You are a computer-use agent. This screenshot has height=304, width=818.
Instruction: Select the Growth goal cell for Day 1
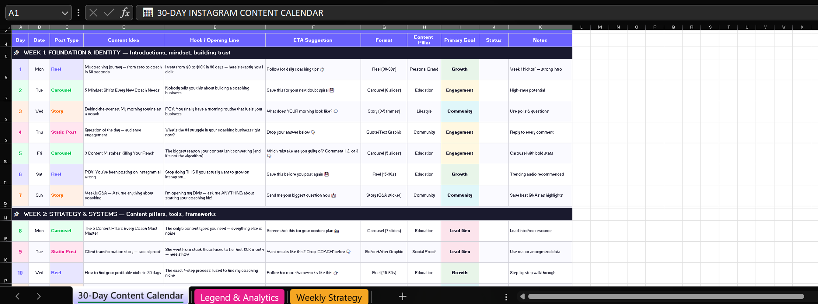coord(460,69)
